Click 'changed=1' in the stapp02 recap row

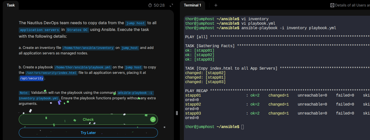click(x=279, y=104)
